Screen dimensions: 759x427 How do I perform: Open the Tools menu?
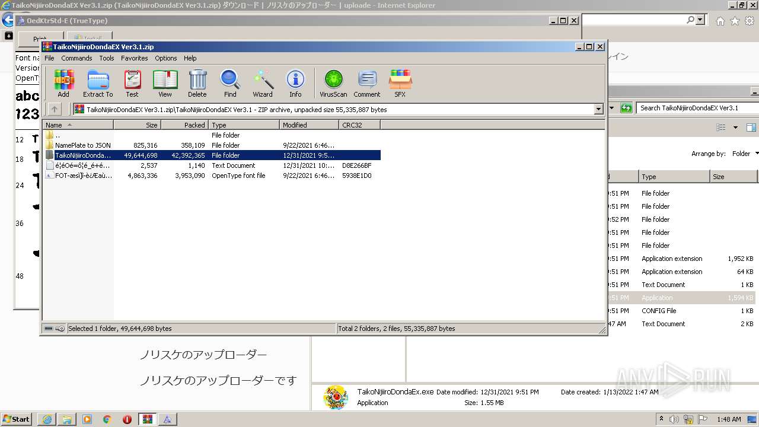pos(107,58)
